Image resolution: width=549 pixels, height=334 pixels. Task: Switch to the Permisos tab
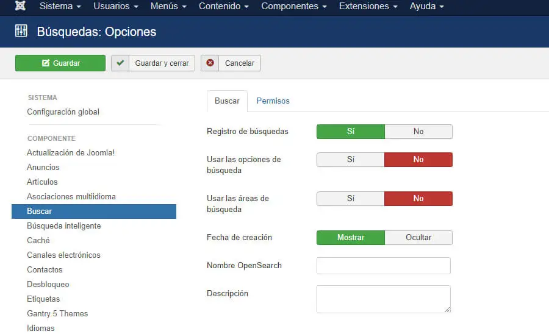[273, 101]
